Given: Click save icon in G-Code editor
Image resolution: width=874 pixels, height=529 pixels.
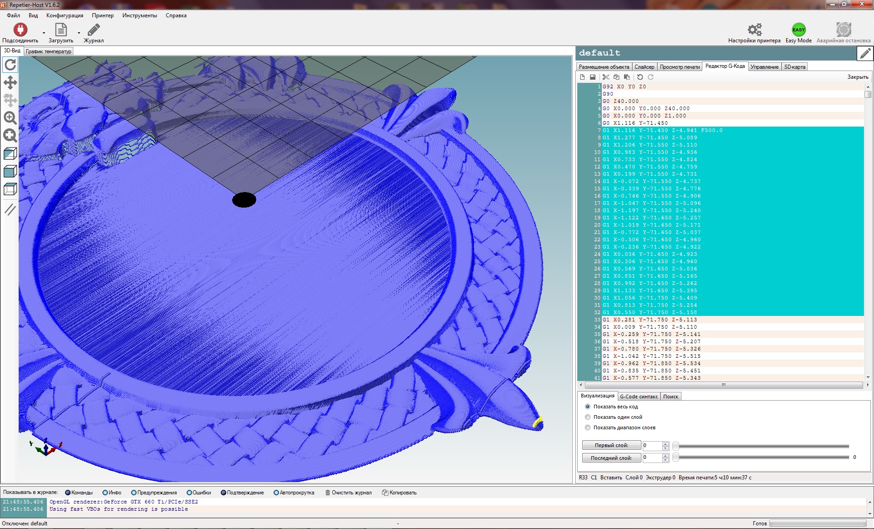Looking at the screenshot, I should pyautogui.click(x=593, y=77).
